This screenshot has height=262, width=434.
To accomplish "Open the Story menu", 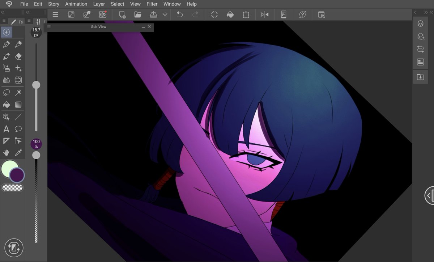I will point(54,4).
